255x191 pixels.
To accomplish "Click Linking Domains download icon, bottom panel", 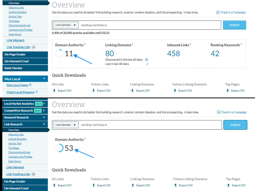I will pos(133,185).
